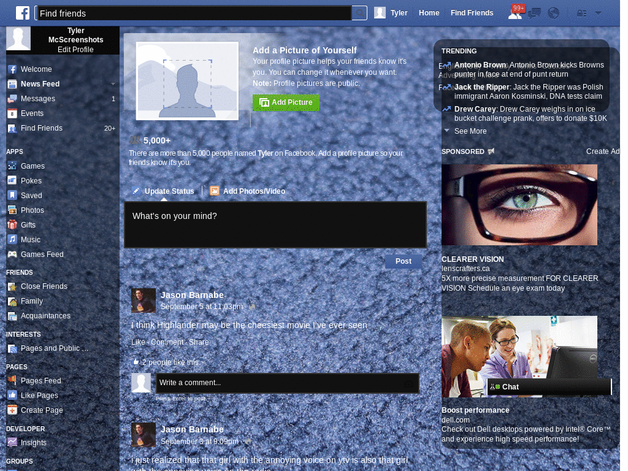Open Games Feed controller icon
Viewport: 628px width, 471px height.
point(12,255)
